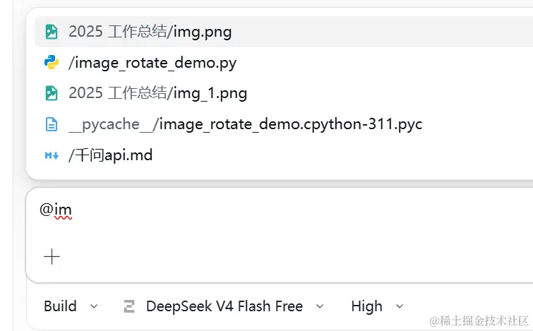
Task: Click the Markdown icon beside 千问api.md
Action: [52, 156]
